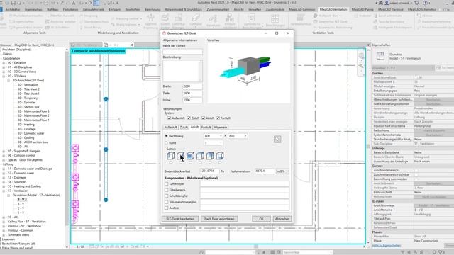This screenshot has width=454, height=255.
Task: Click the drawing area horizontal scrollbar
Action: pos(256,246)
